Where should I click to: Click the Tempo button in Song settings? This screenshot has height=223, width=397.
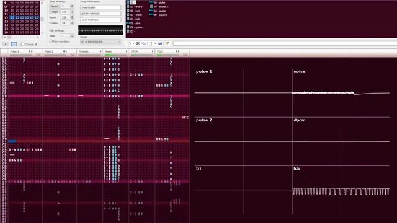(x=54, y=12)
